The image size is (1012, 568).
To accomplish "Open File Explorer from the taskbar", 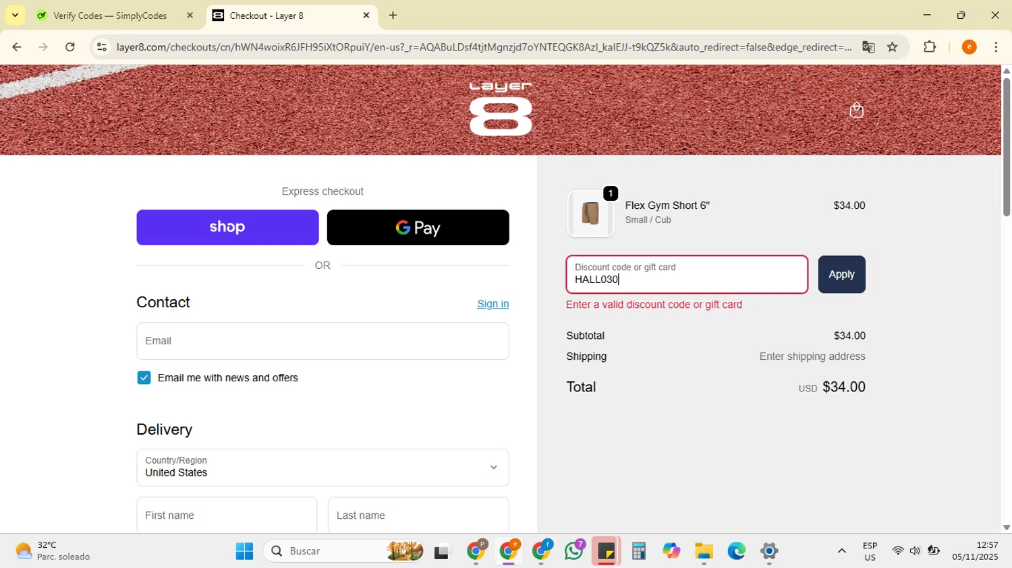I will click(704, 551).
